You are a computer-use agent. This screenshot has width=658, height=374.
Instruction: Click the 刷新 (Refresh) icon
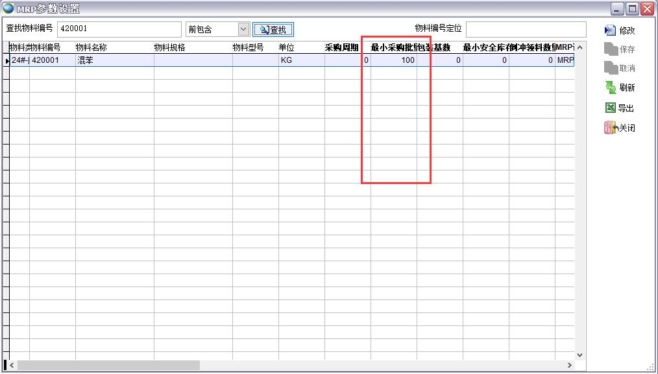610,88
